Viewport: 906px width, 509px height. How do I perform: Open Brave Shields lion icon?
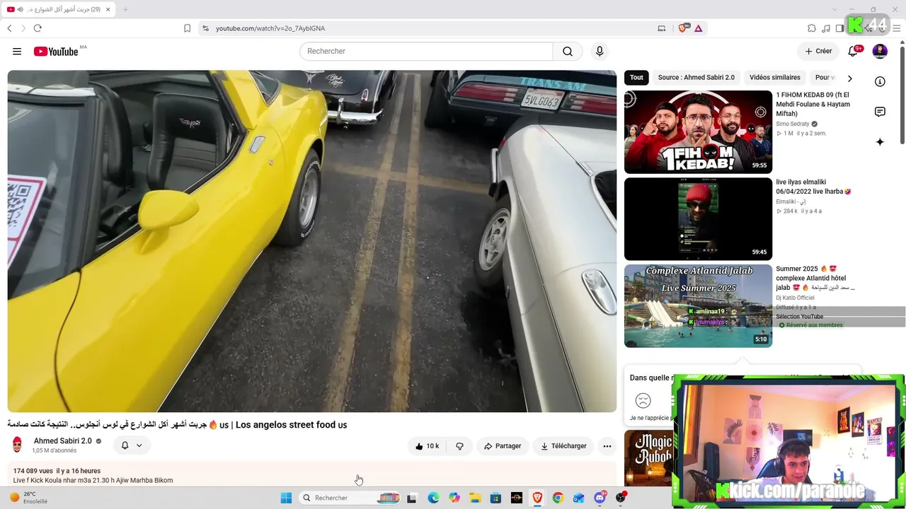coord(683,28)
